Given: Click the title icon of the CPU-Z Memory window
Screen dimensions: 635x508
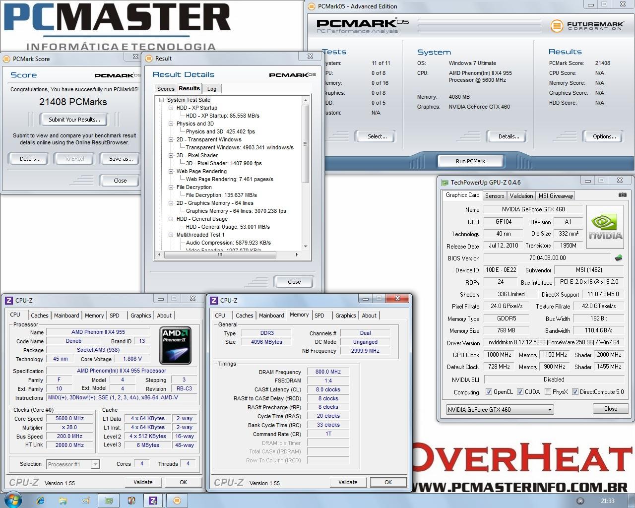Looking at the screenshot, I should [x=214, y=300].
